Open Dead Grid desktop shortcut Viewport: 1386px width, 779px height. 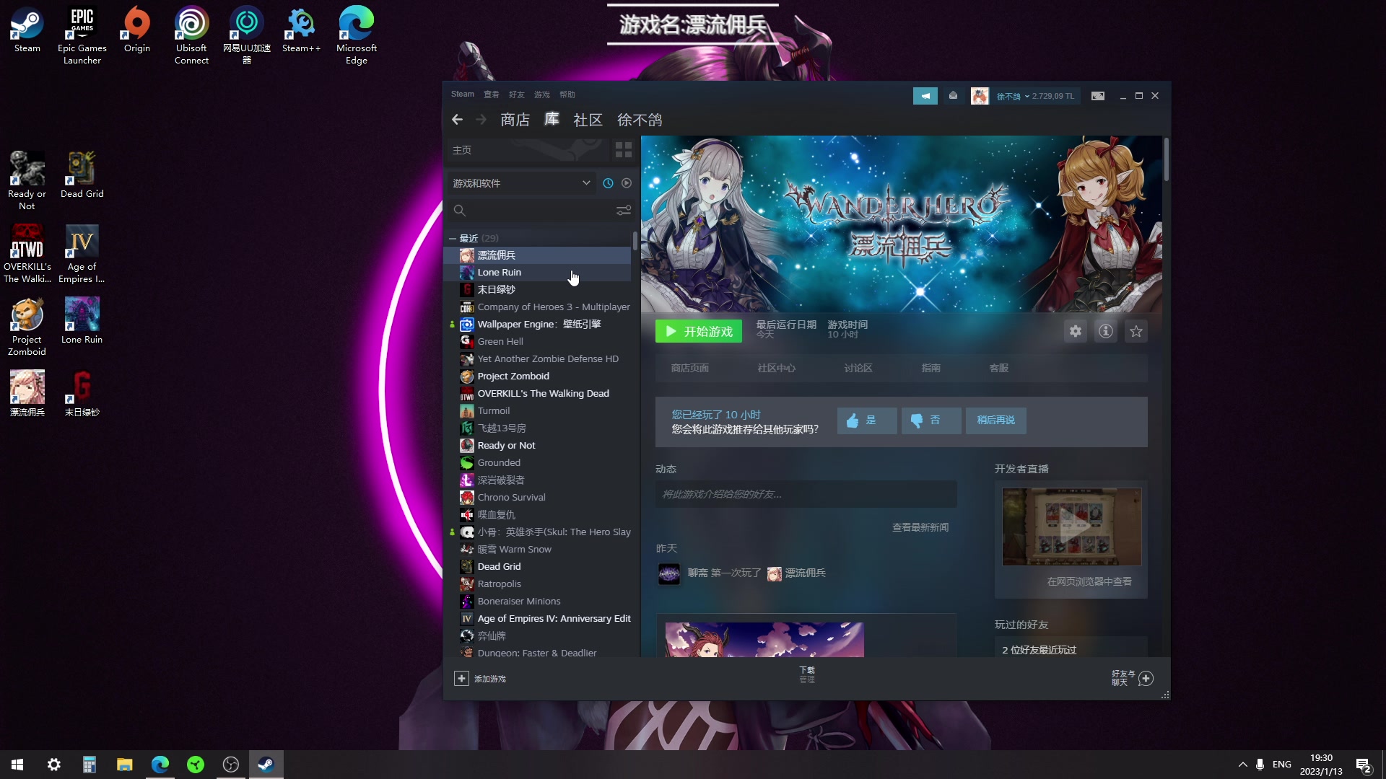tap(82, 175)
